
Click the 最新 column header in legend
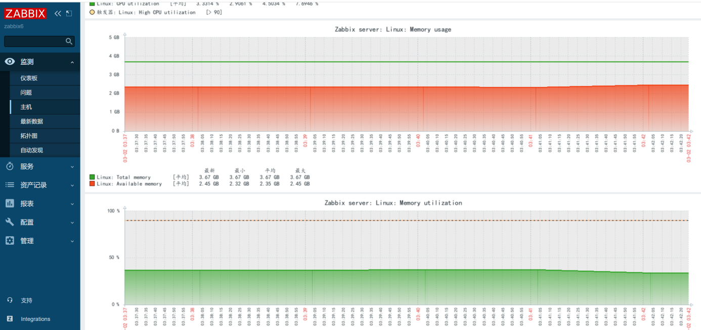click(x=209, y=171)
